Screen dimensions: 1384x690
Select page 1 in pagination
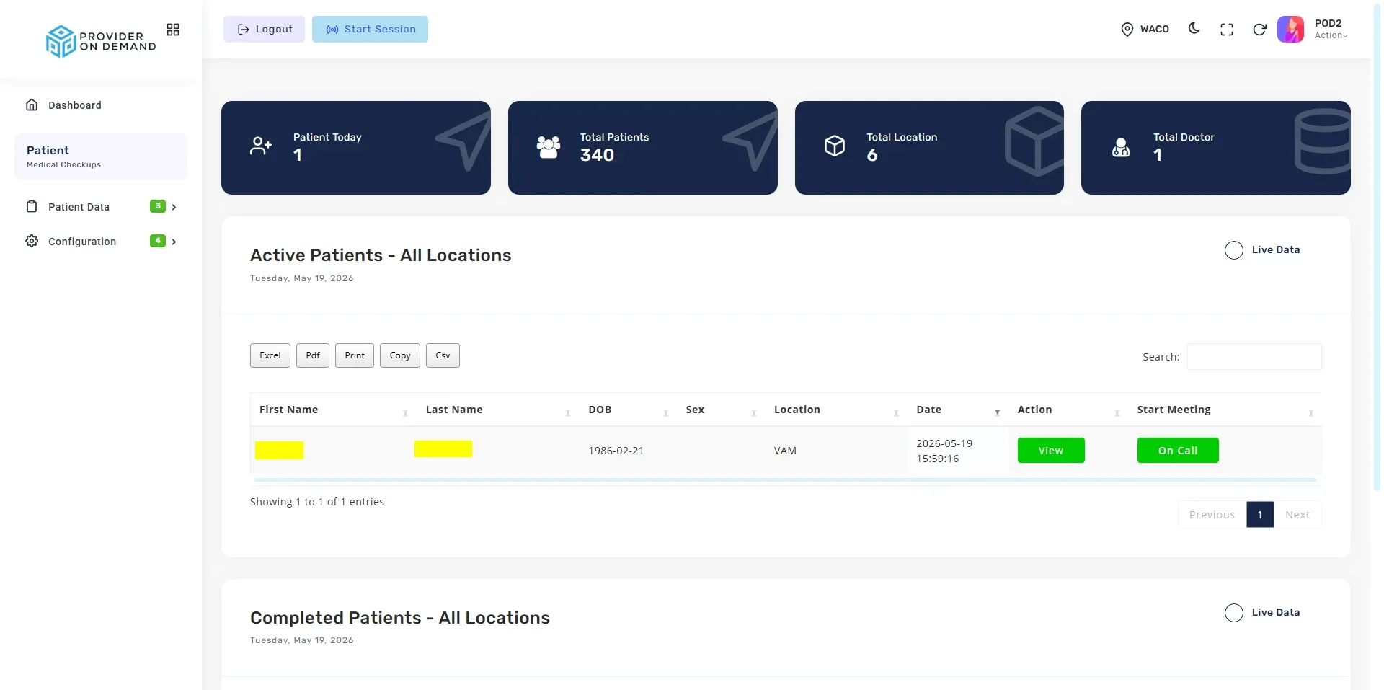[1260, 515]
